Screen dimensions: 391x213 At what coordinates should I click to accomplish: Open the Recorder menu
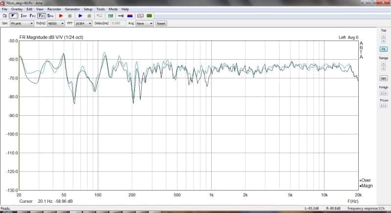coord(54,9)
